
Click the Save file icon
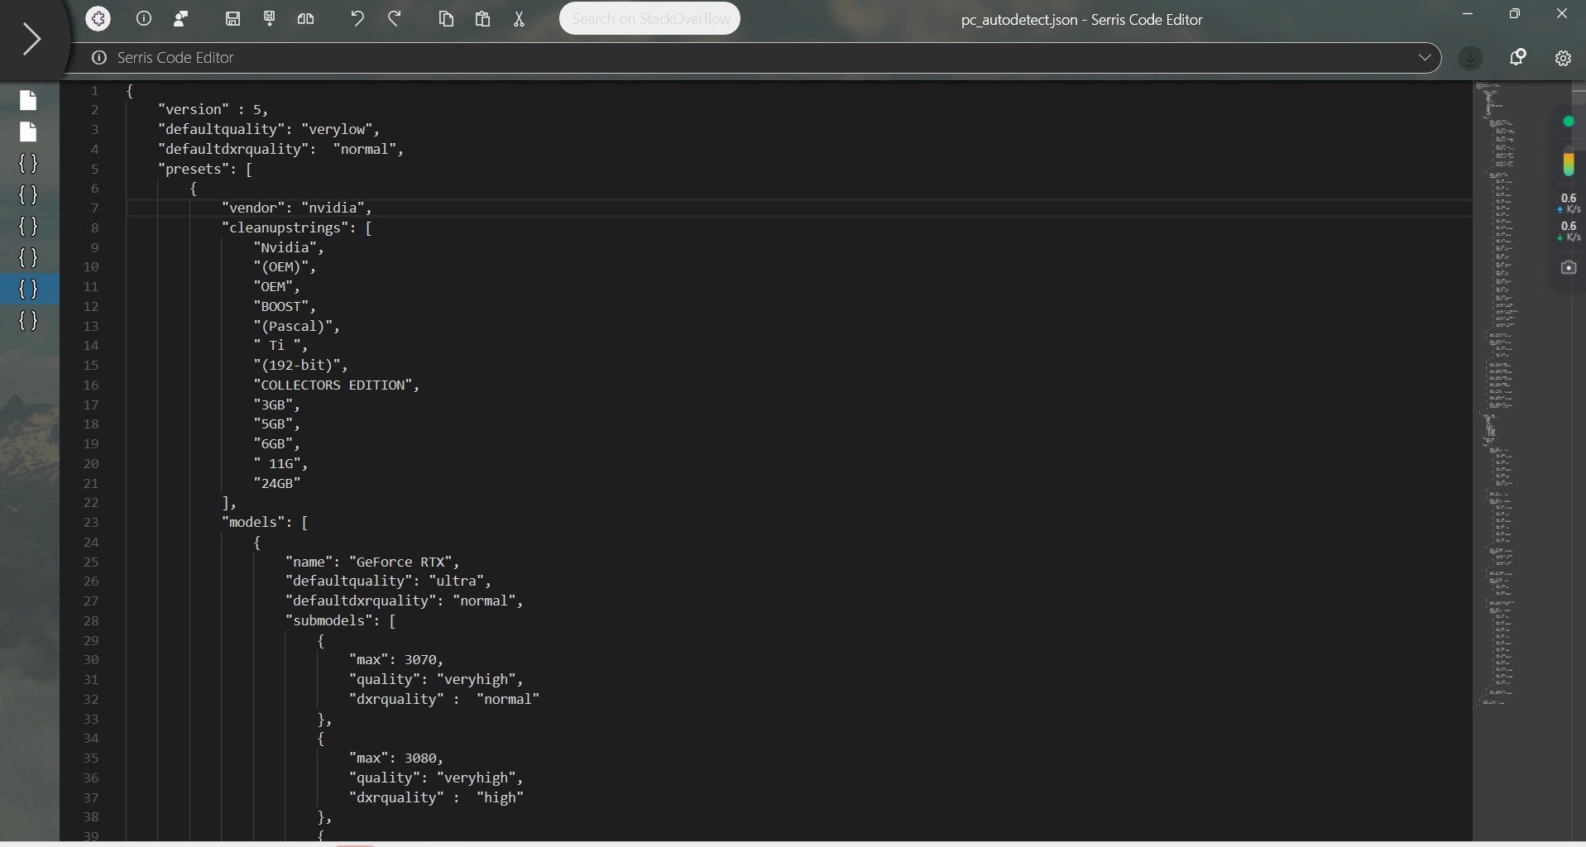pyautogui.click(x=232, y=18)
